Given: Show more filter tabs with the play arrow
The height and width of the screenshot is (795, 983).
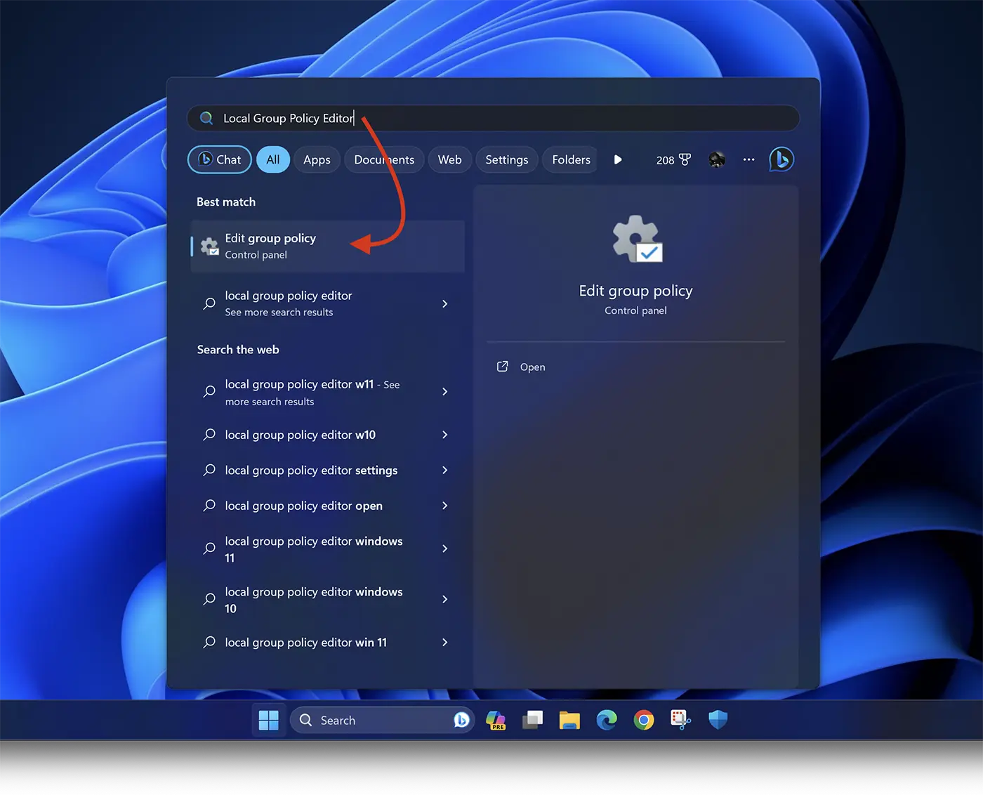Looking at the screenshot, I should click(618, 159).
